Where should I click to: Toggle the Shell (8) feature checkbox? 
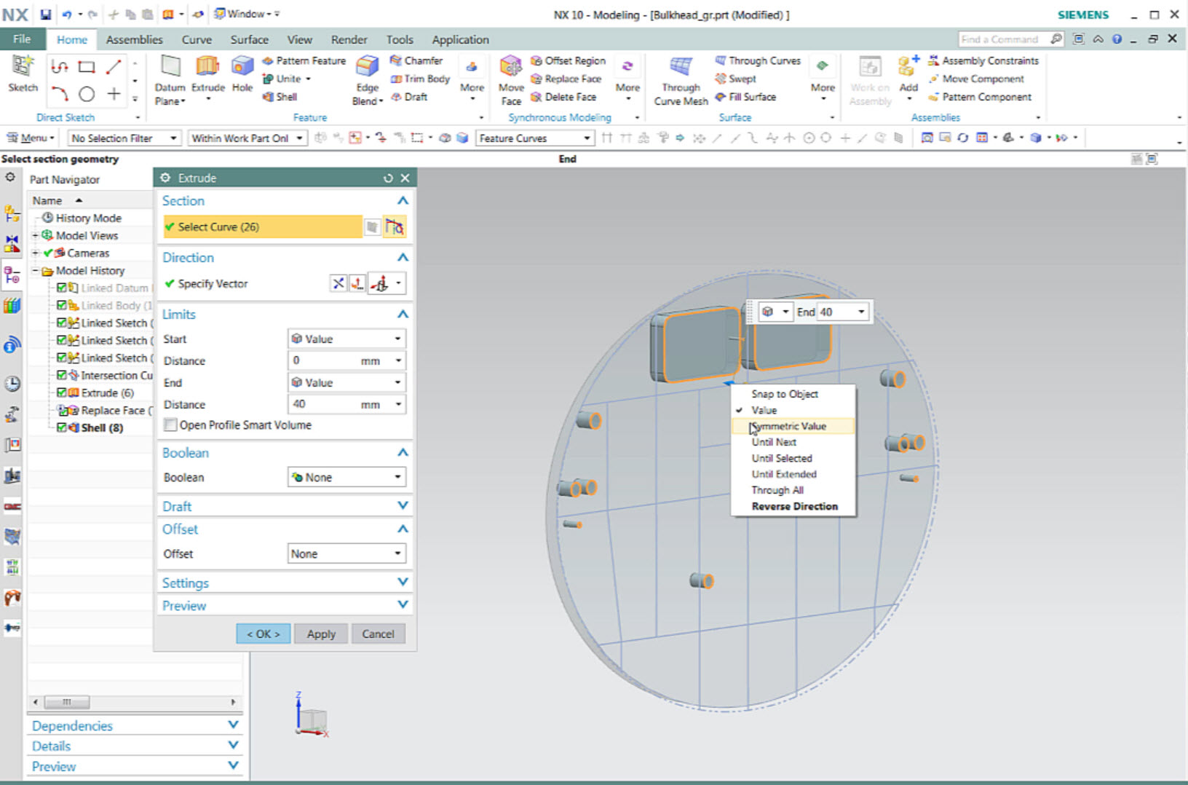coord(62,427)
